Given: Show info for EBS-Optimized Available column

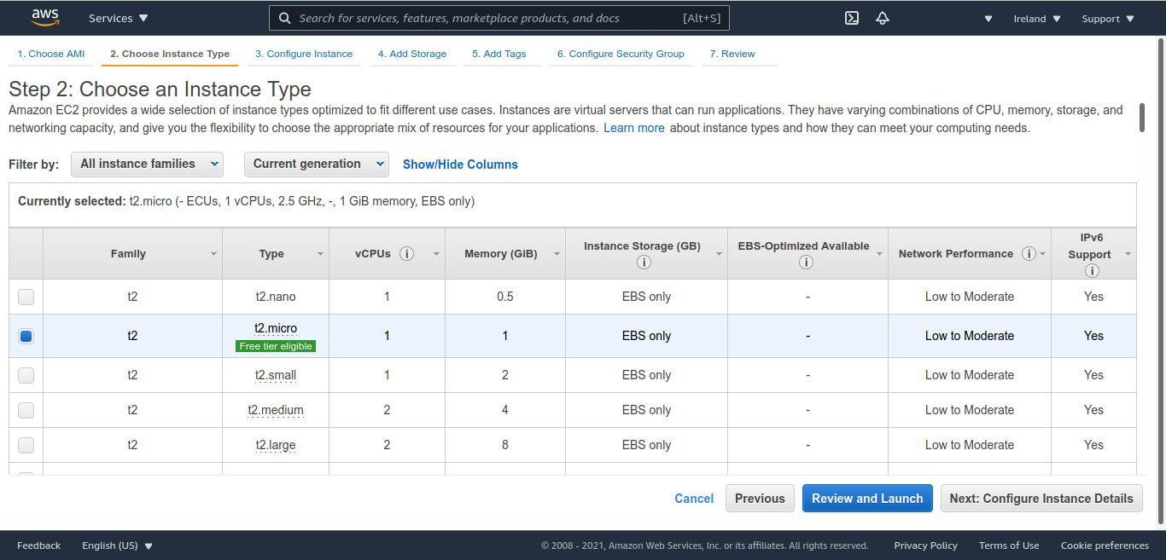Looking at the screenshot, I should (806, 263).
